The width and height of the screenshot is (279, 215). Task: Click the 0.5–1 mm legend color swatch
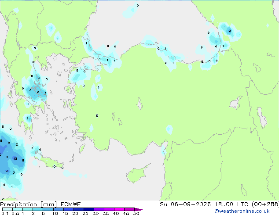click(18, 209)
